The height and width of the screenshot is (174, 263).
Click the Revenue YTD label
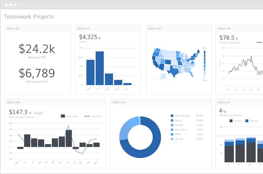(x=37, y=57)
